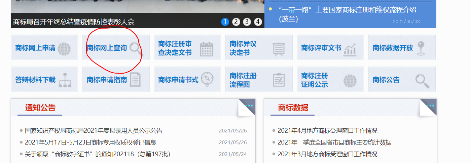Click clipboard icon for 商标注册流程图

[x=279, y=80]
